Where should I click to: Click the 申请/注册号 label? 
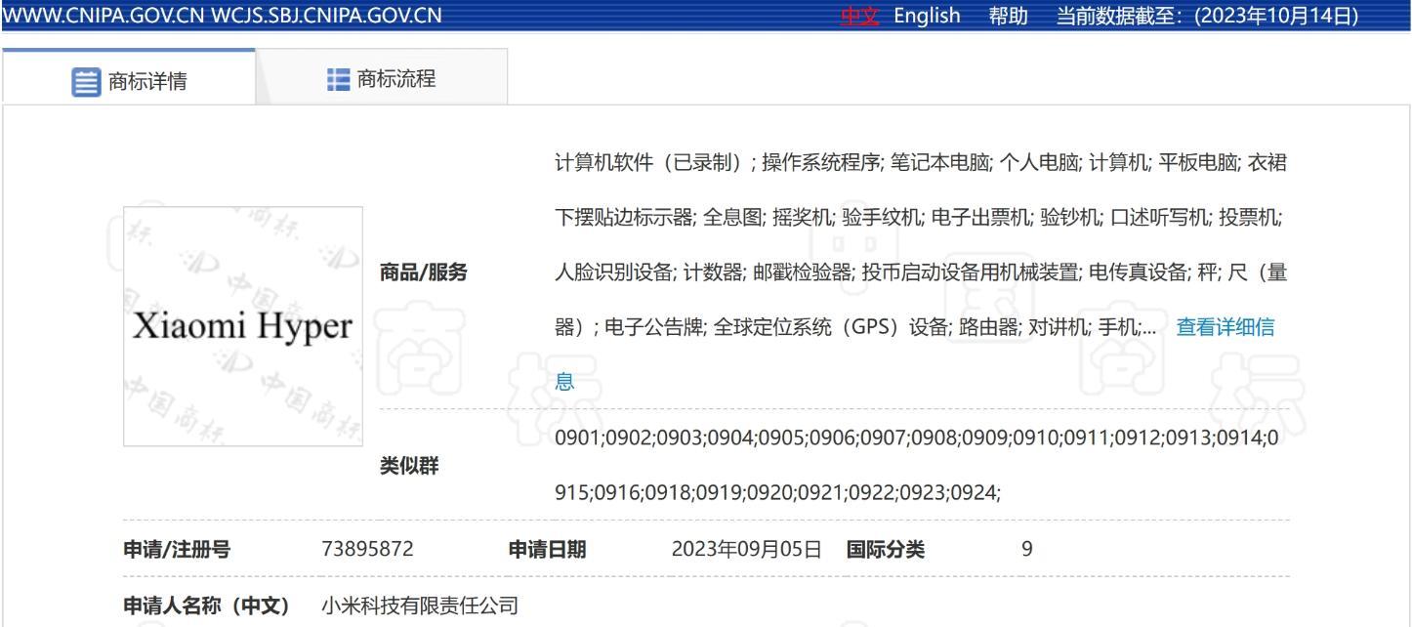pos(177,550)
